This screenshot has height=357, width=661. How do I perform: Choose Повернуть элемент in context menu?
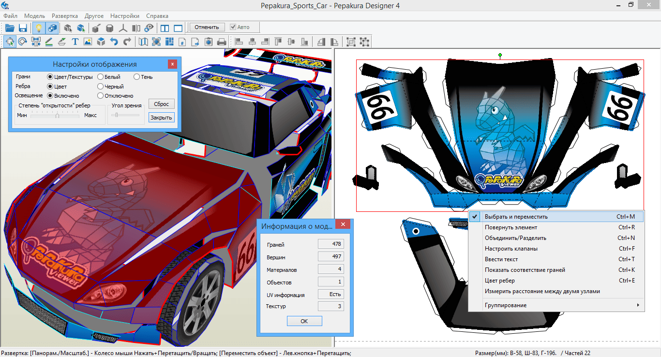tap(511, 227)
